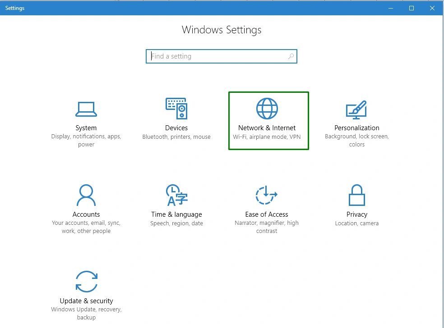Click the Privacy label
Viewport: 444px width, 328px height.
pyautogui.click(x=357, y=214)
